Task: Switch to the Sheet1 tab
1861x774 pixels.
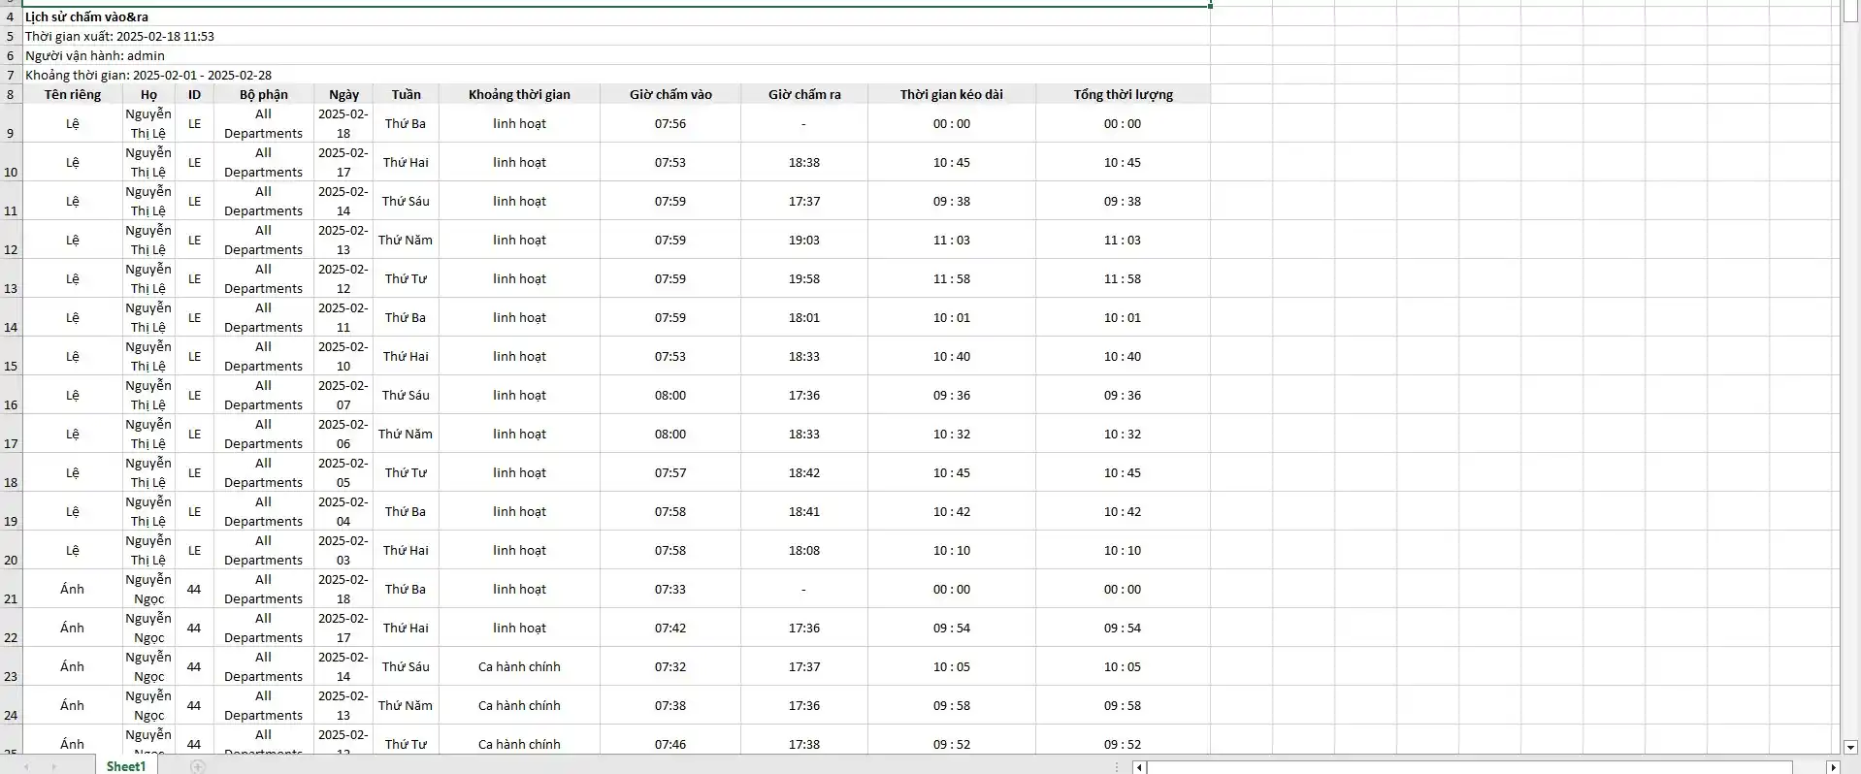Action: pos(126,766)
